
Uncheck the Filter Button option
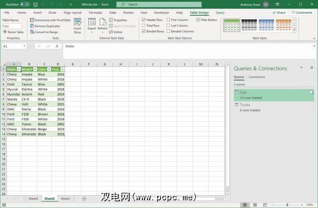pos(198,20)
